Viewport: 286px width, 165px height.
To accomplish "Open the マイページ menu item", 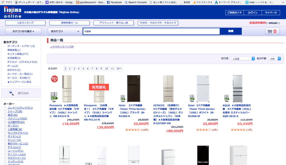I will tap(271, 13).
